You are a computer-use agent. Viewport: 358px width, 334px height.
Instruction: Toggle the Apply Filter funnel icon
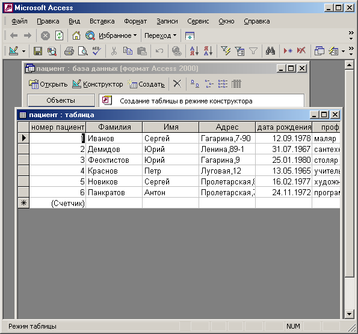(253, 51)
